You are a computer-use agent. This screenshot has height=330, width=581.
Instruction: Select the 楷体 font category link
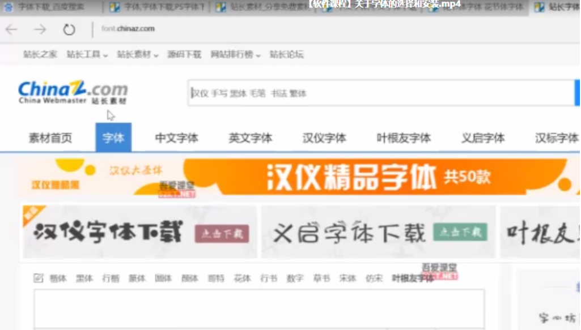pos(58,278)
